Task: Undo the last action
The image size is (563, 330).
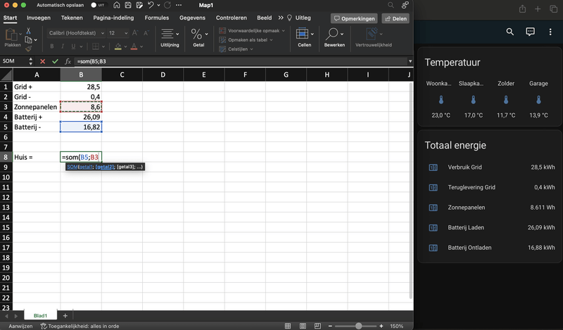Action: 151,5
